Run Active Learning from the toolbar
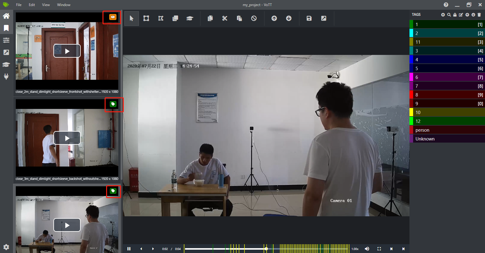 pyautogui.click(x=190, y=19)
